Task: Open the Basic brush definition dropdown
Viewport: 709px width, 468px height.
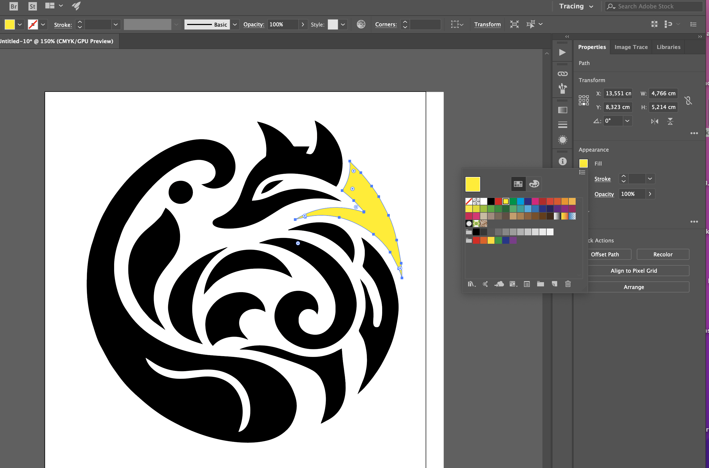Action: click(235, 24)
